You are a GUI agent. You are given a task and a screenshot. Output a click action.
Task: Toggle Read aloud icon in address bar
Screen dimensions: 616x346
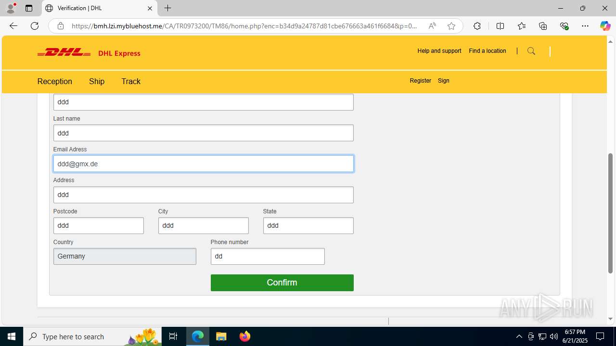click(432, 26)
